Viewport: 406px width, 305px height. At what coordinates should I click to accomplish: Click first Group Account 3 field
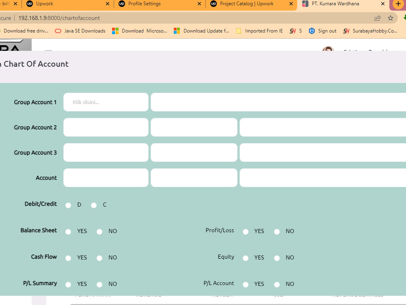[106, 152]
